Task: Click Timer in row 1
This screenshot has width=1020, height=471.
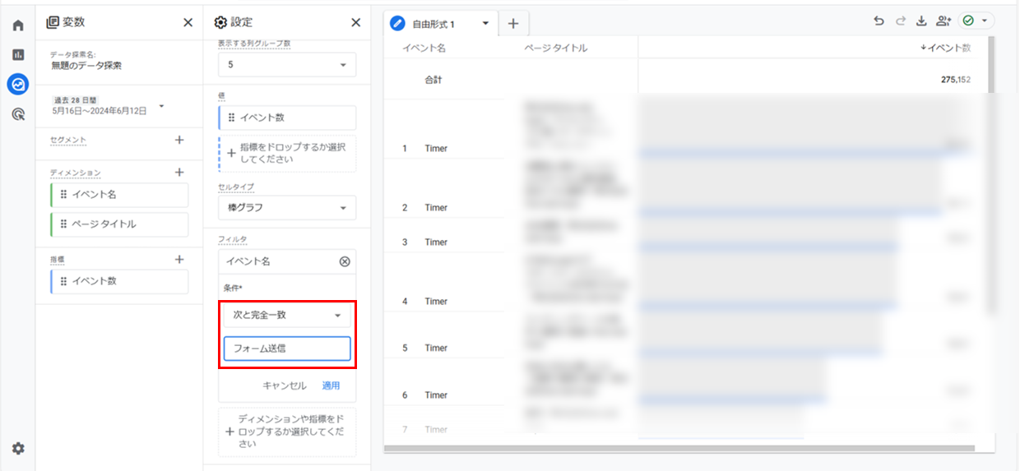Action: click(436, 149)
